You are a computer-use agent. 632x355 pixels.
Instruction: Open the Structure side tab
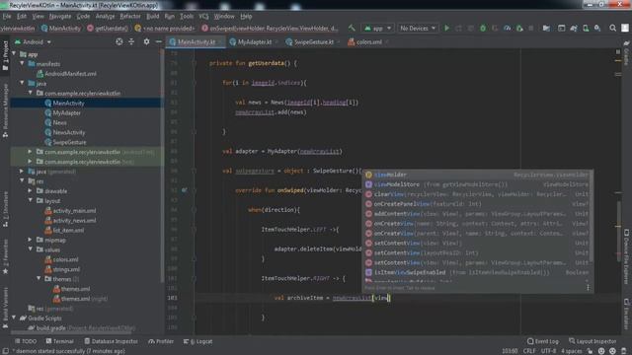click(x=5, y=209)
